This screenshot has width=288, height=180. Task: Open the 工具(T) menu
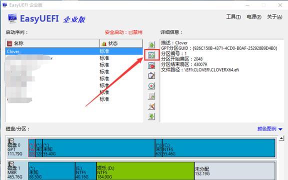(x=233, y=17)
